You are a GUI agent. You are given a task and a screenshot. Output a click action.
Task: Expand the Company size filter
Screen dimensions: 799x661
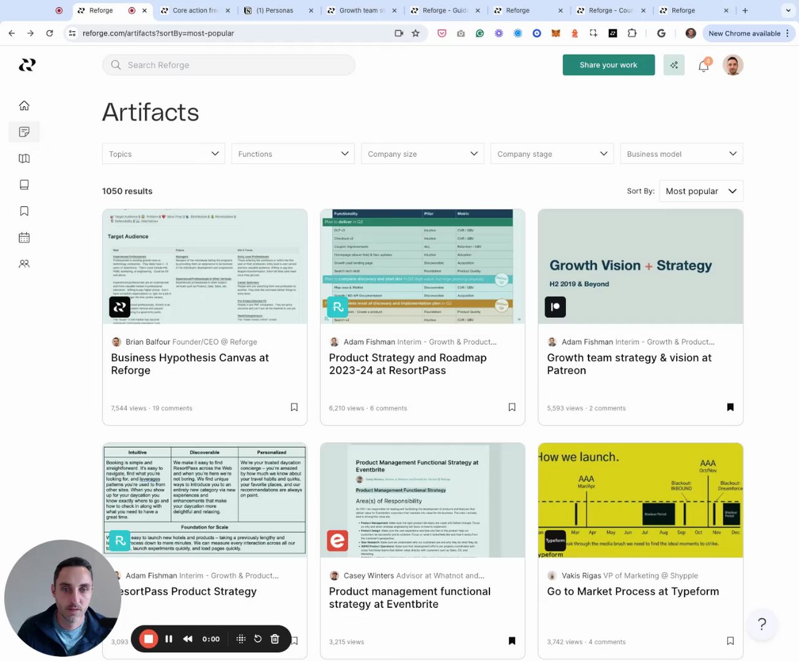423,154
